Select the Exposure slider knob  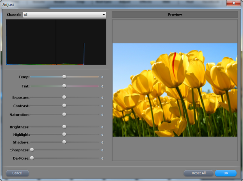point(64,97)
